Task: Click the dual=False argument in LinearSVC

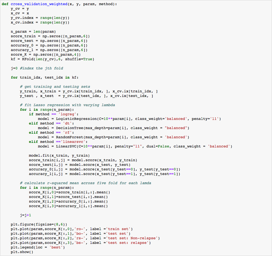Action: pos(158,146)
